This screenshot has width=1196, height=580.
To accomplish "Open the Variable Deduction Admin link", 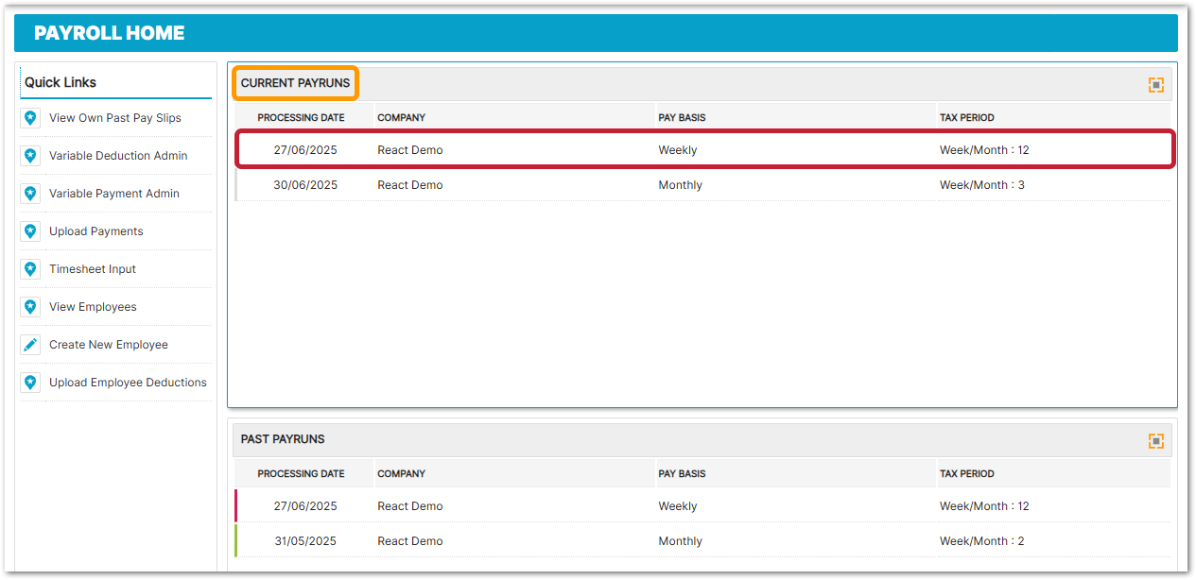I will 118,156.
